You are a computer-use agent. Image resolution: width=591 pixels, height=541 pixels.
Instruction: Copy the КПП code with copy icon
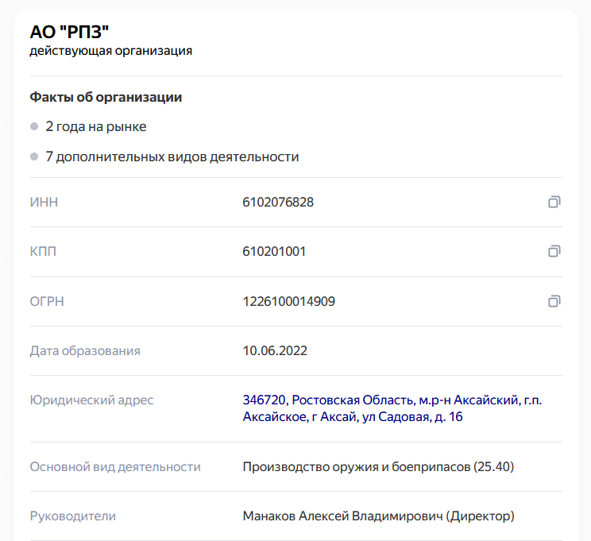pos(554,252)
